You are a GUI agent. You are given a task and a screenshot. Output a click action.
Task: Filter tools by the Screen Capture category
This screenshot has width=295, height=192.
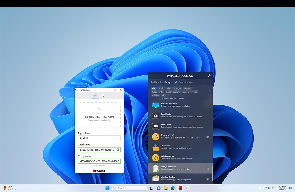[x=172, y=92]
